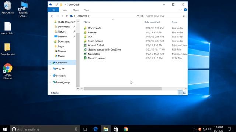236x132 pixels.
Task: Open the Action Center notifications icon
Action: pos(229,129)
